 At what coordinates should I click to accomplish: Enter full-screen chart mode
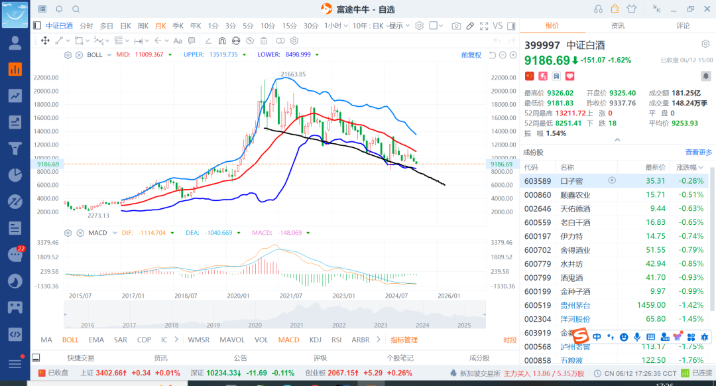484,26
